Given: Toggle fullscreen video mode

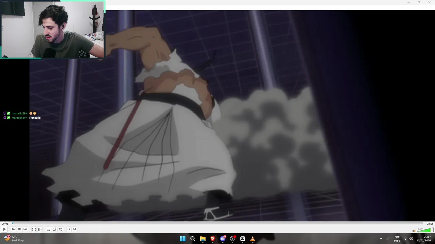Looking at the screenshot, I should click(x=34, y=229).
